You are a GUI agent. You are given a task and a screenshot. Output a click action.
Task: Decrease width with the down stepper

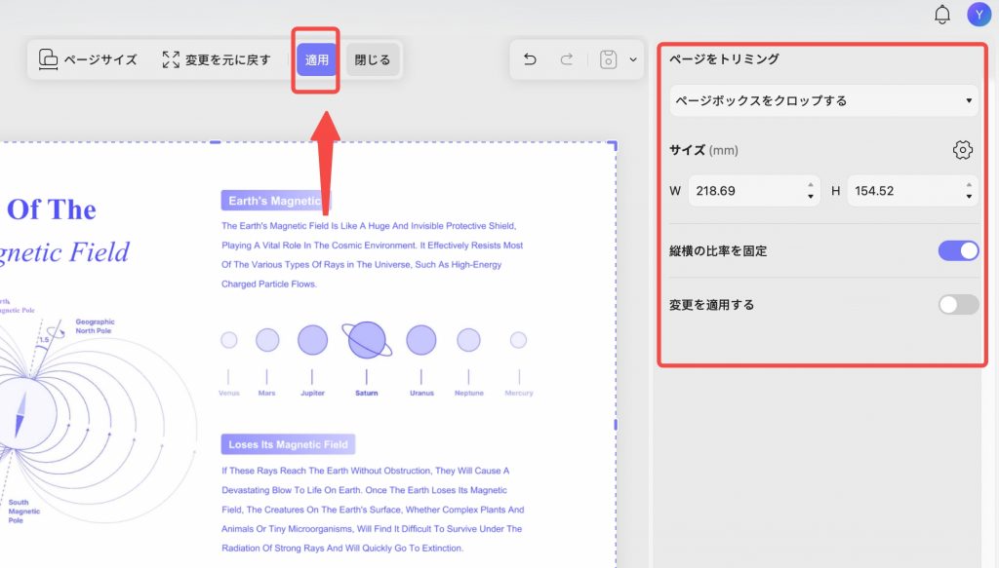811,197
